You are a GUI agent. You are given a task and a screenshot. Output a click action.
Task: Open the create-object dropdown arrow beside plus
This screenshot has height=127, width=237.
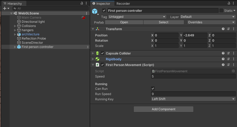click(8, 8)
